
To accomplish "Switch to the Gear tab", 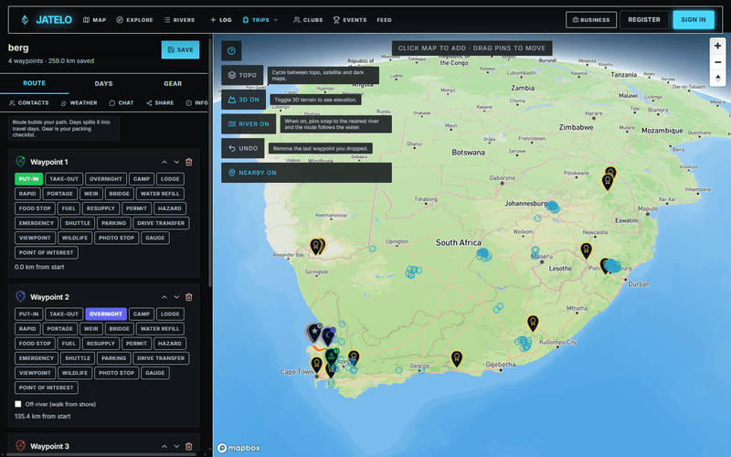I will point(173,83).
